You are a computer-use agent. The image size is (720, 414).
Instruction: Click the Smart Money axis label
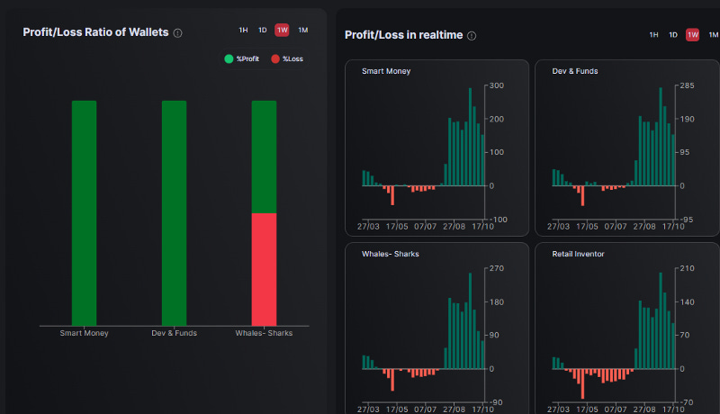click(84, 333)
